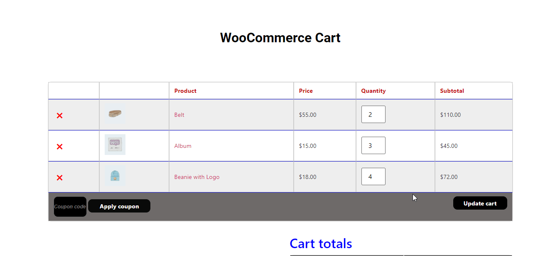
Task: Click the Price column header
Action: tap(306, 91)
